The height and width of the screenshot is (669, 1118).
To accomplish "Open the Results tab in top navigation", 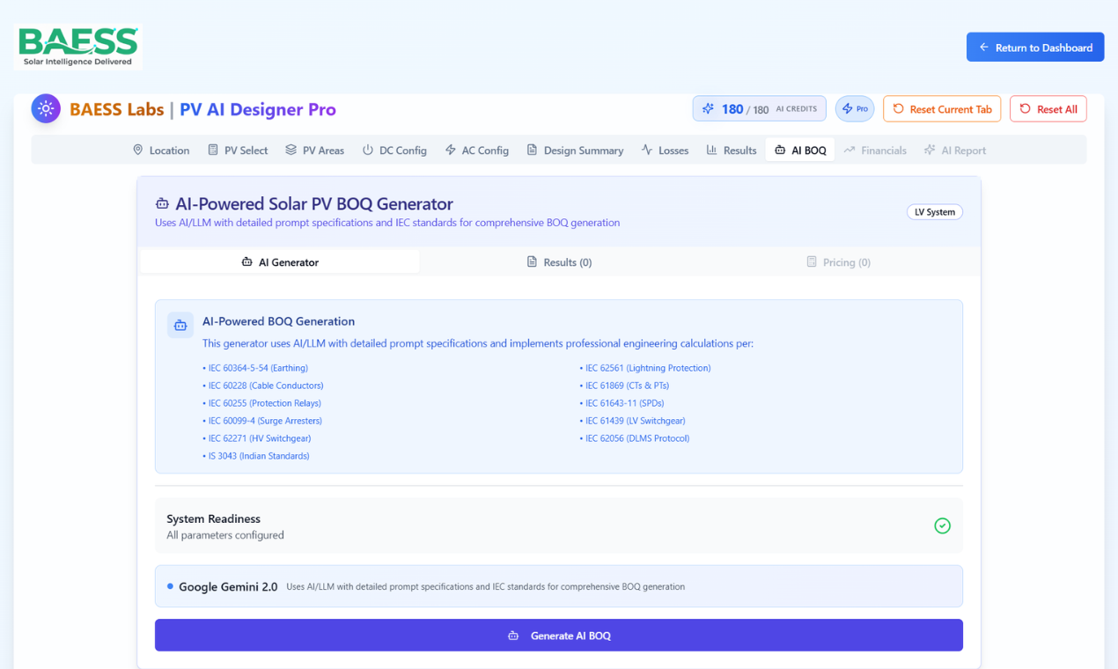I will click(x=732, y=151).
